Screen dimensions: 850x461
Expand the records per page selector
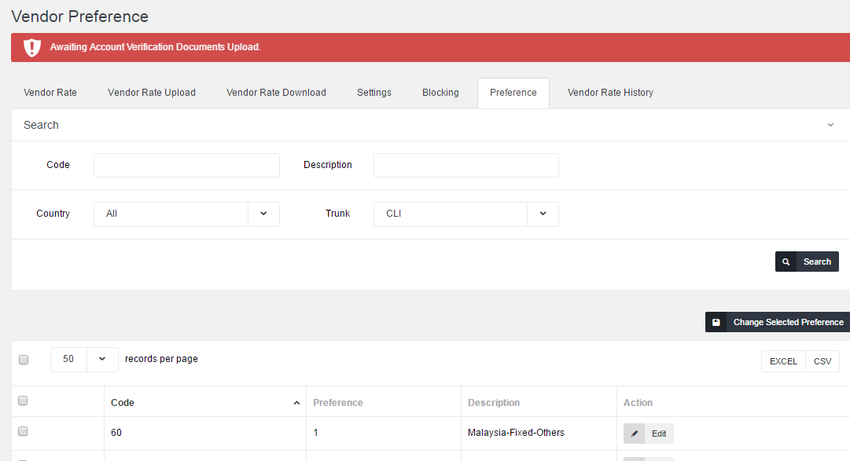102,359
